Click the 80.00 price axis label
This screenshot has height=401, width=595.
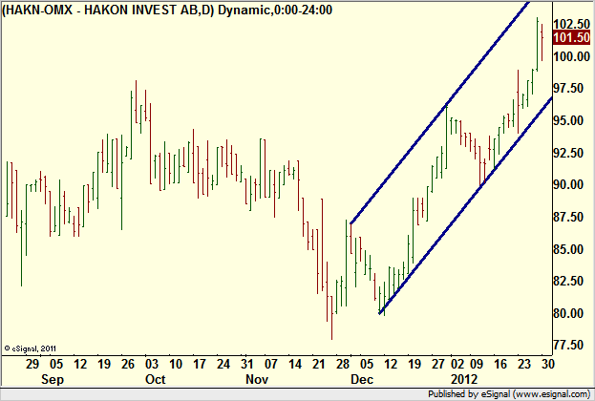point(568,313)
